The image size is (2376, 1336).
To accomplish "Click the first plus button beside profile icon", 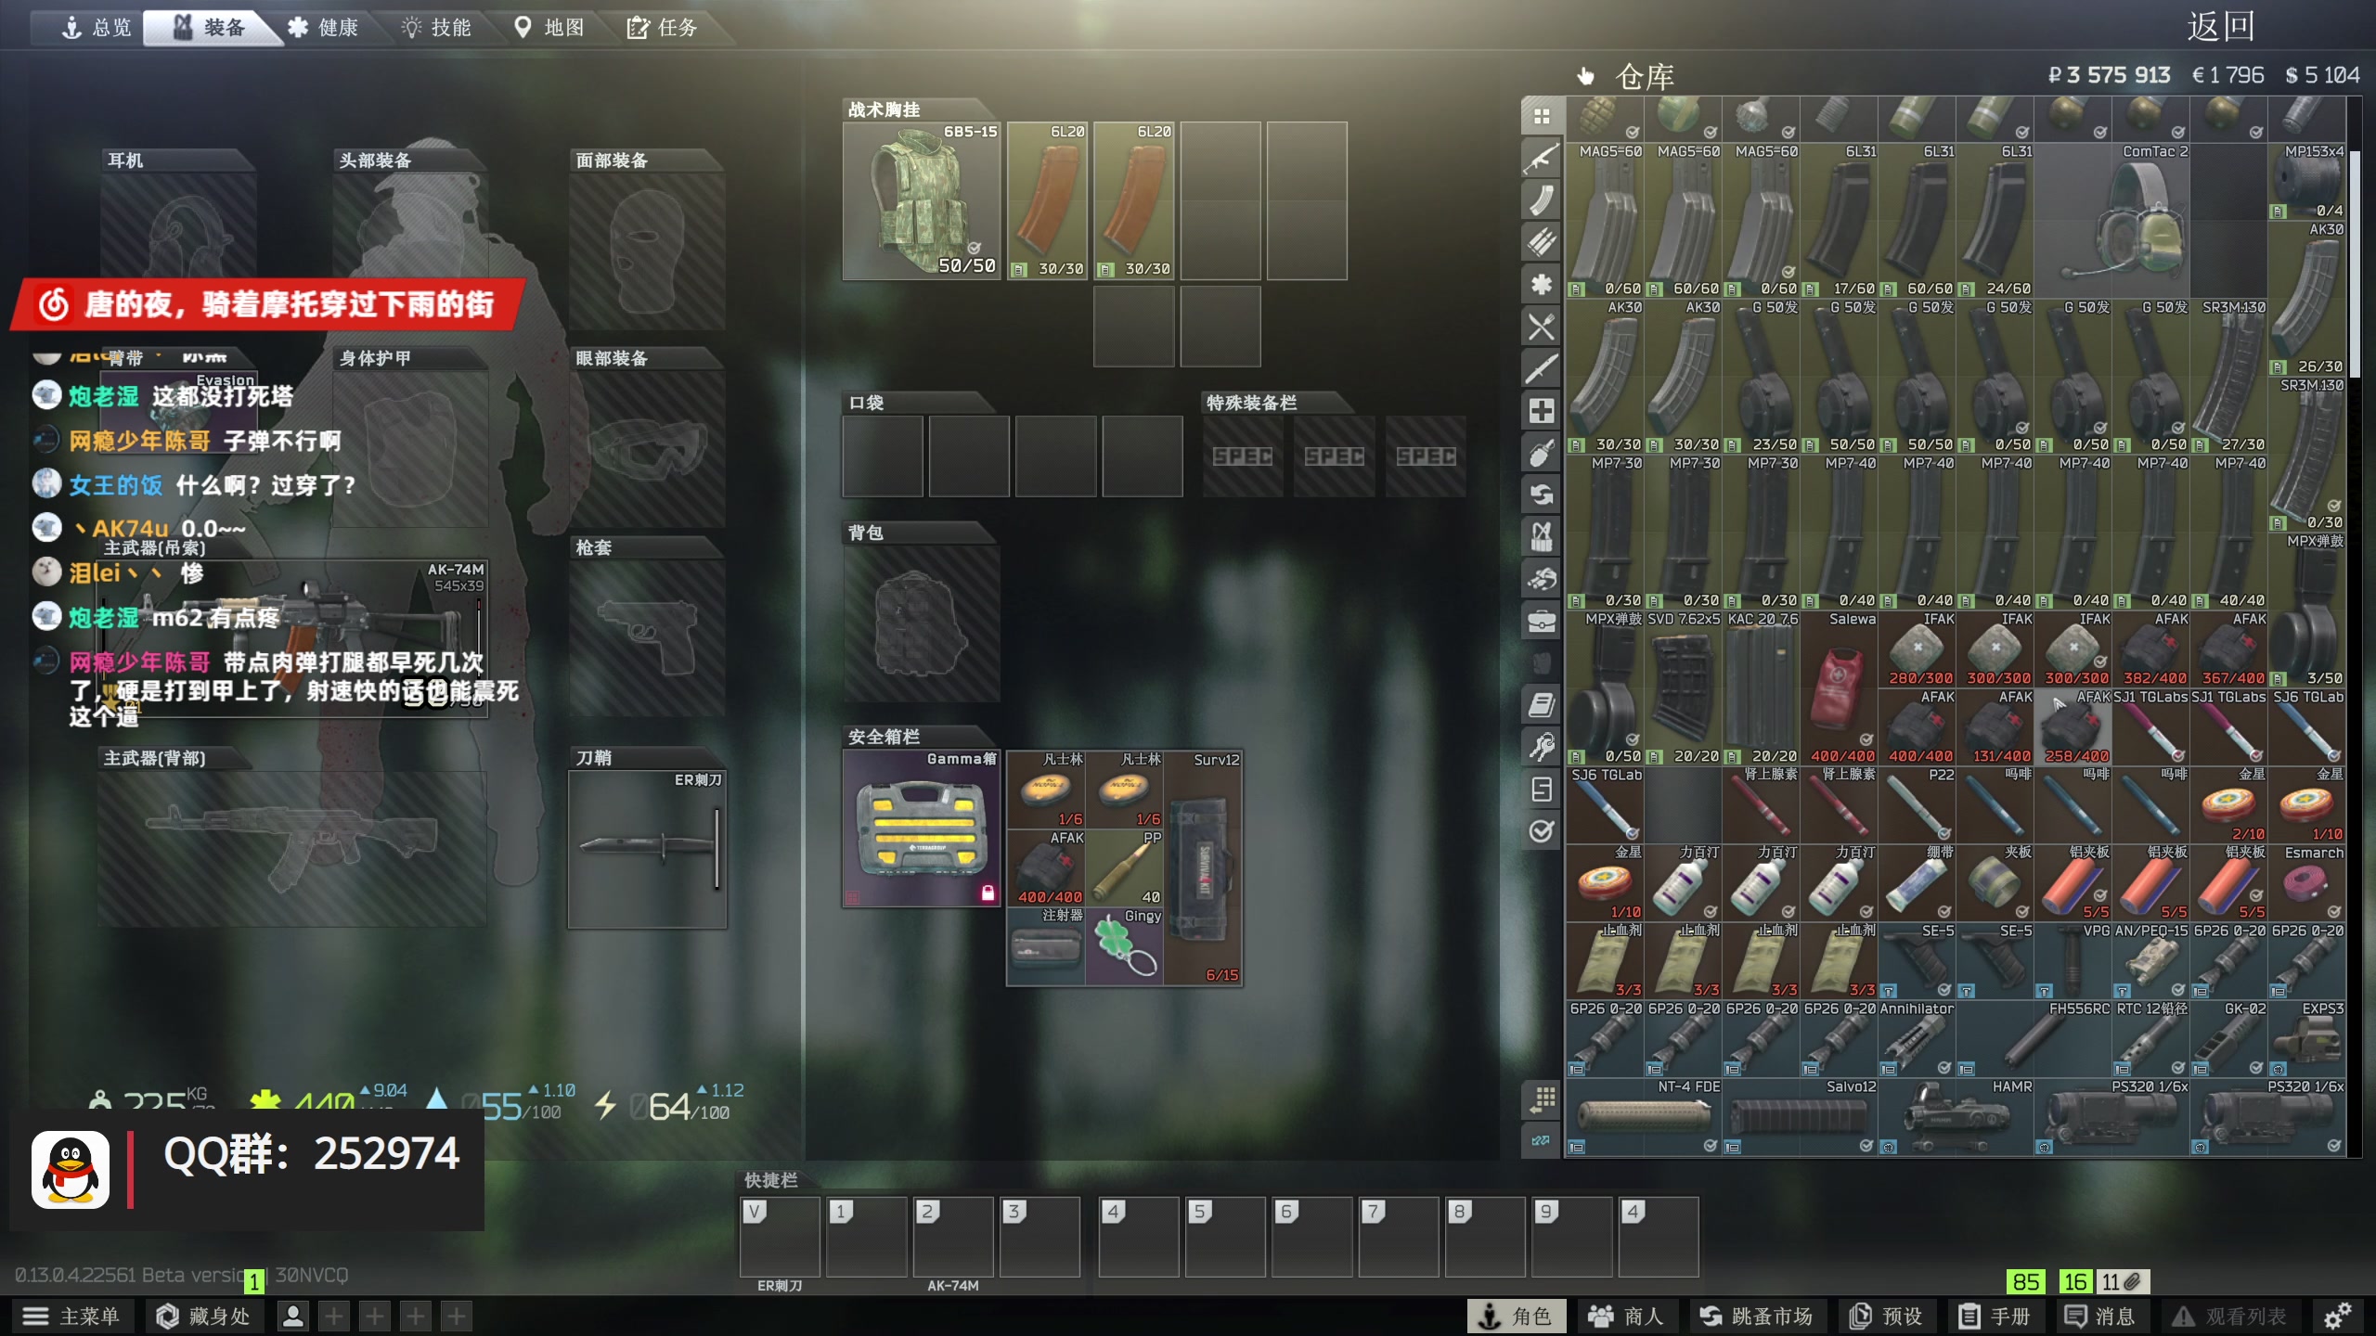I will pyautogui.click(x=334, y=1316).
